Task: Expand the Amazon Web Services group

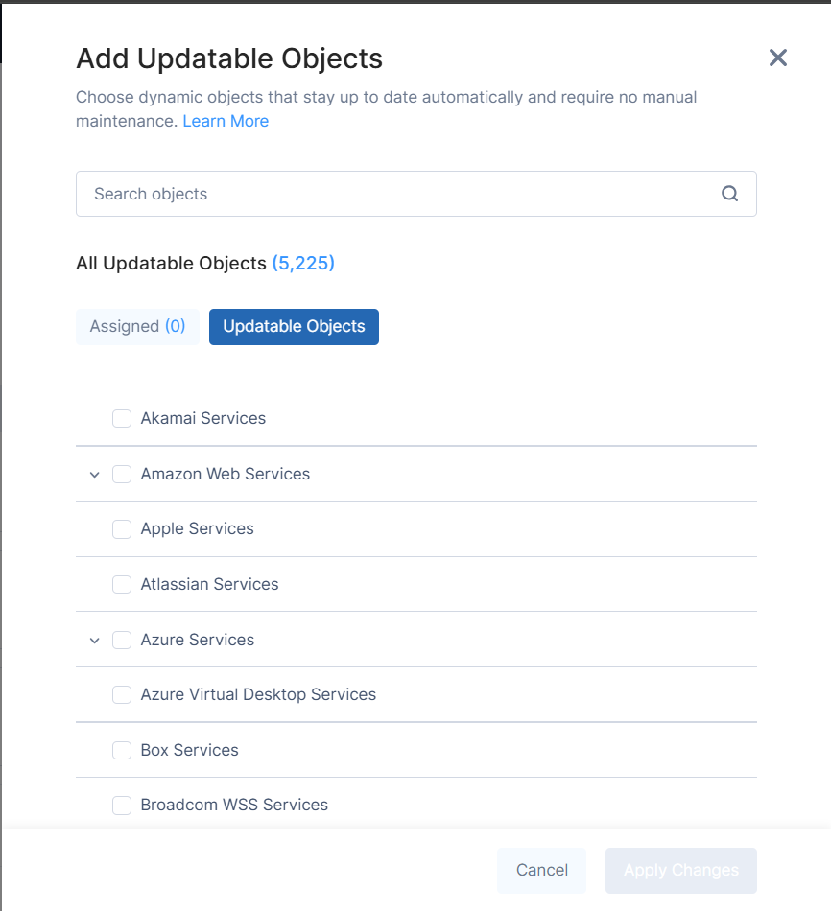Action: (94, 475)
